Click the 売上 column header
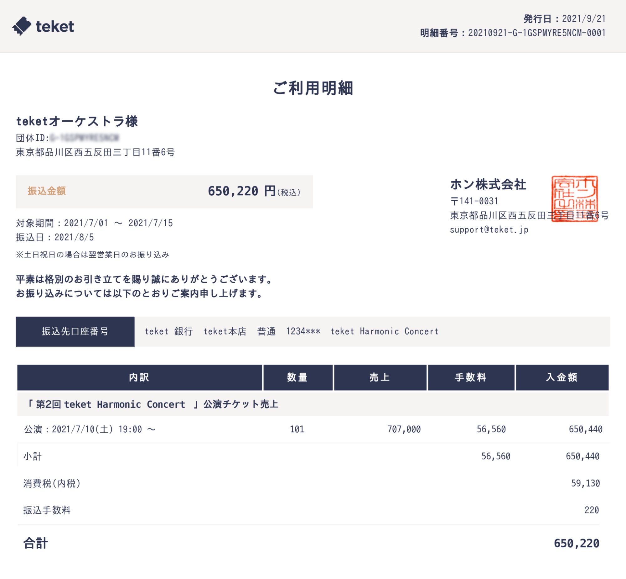Screen dimensions: 626x579 click(x=380, y=377)
